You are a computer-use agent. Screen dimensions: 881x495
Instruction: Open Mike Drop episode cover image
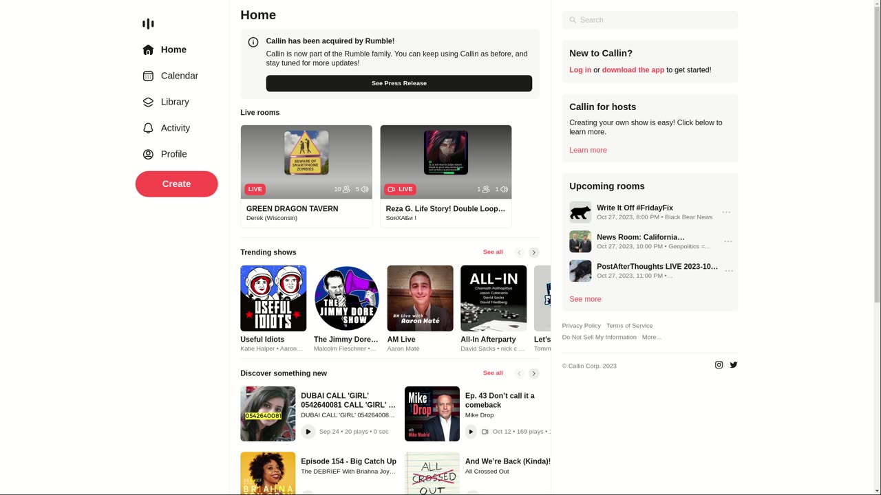[x=432, y=414]
